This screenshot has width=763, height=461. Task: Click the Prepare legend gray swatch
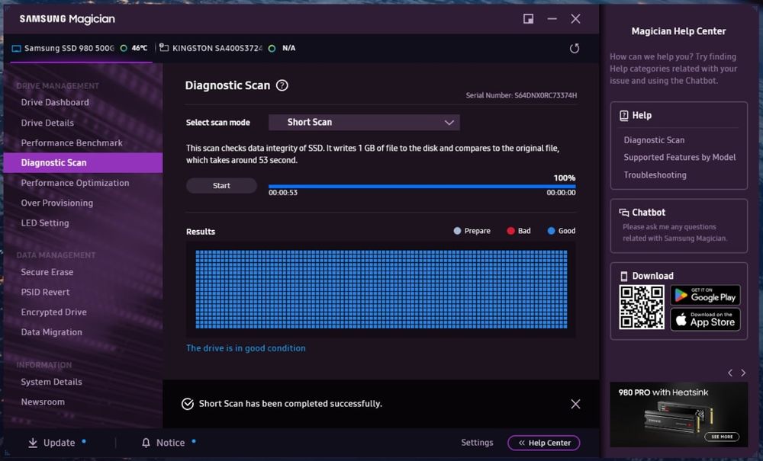[457, 231]
